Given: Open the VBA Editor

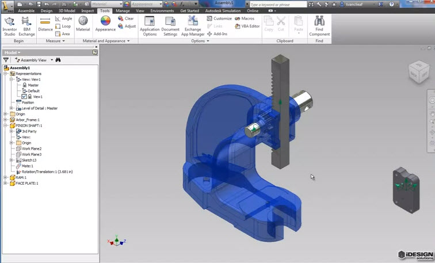Looking at the screenshot, I should pyautogui.click(x=247, y=26).
